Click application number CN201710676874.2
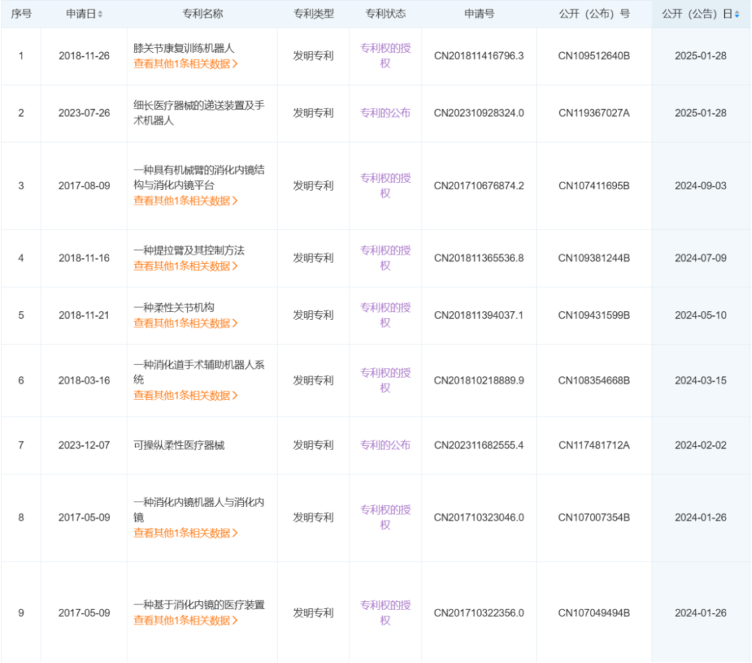This screenshot has height=663, width=752. [x=479, y=186]
